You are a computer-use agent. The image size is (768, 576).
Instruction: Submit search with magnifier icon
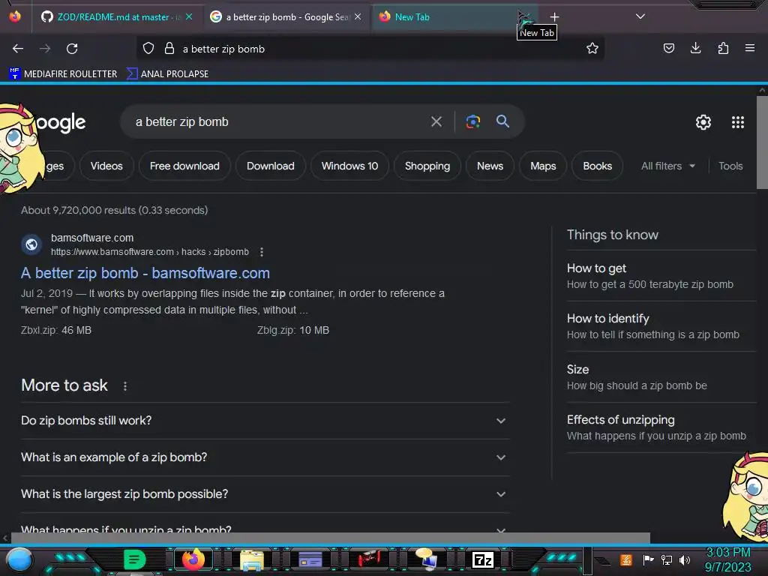coord(502,121)
